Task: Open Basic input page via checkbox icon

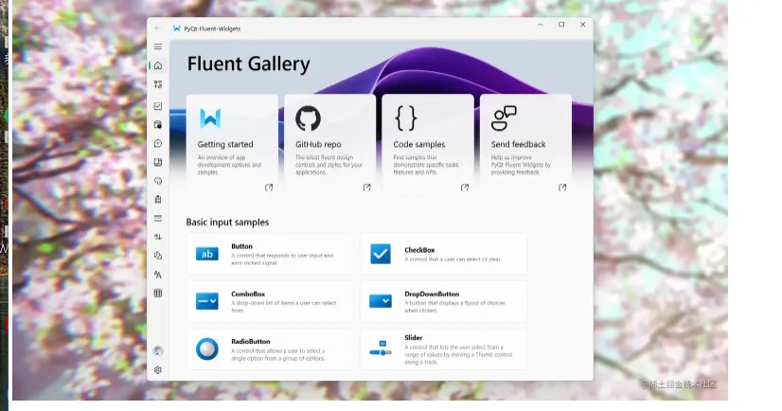Action: click(x=158, y=106)
